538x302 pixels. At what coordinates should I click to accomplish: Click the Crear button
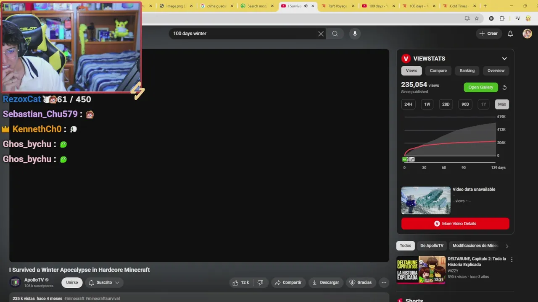(x=488, y=34)
